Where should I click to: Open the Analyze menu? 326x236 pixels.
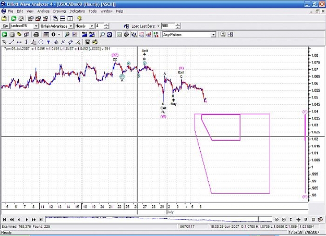coord(43,11)
